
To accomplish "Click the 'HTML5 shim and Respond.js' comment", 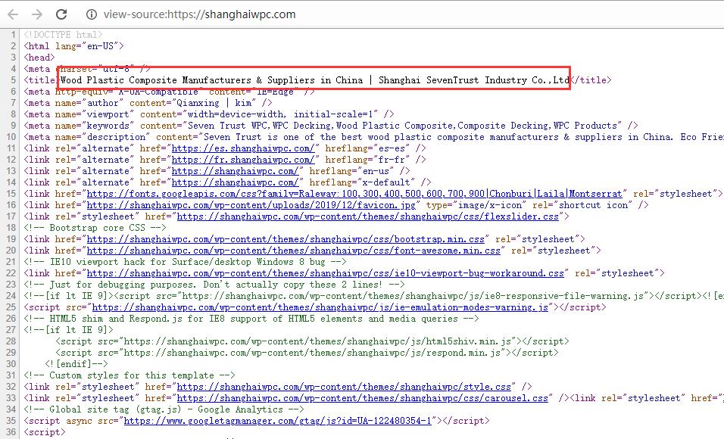I will coord(251,319).
